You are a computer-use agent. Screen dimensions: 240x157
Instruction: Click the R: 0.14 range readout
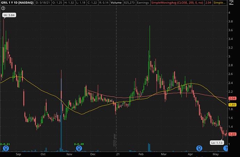tap(104, 2)
